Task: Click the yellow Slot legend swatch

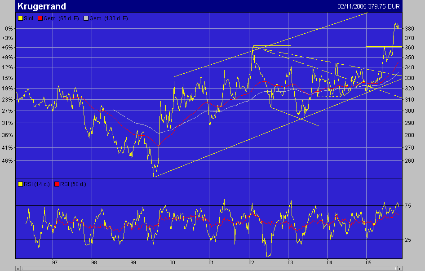Action: (x=20, y=18)
